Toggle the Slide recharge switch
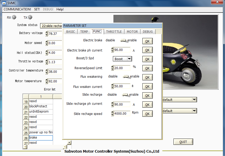 (x=125, y=95)
